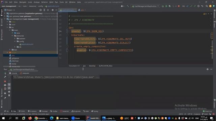Open UserManagementApplication run configuration dropdown
This screenshot has width=216, height=121.
click(145, 6)
